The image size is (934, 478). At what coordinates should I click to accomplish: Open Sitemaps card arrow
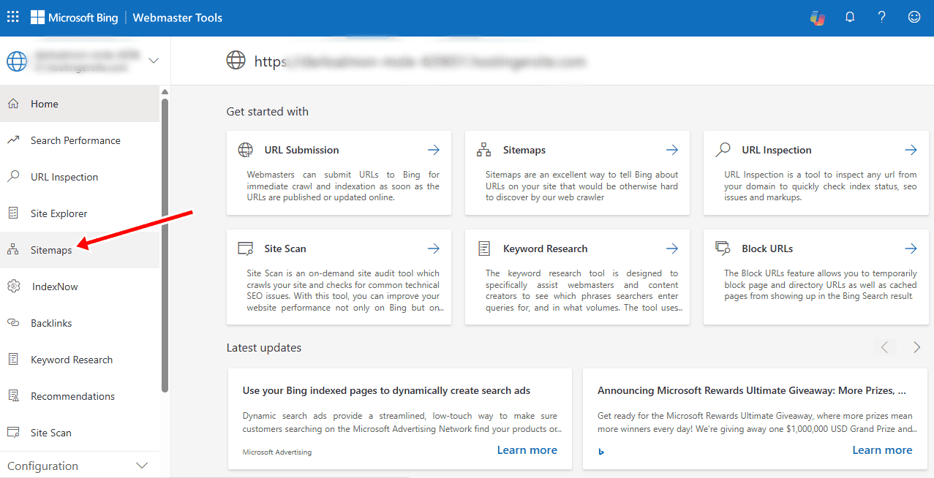[672, 150]
